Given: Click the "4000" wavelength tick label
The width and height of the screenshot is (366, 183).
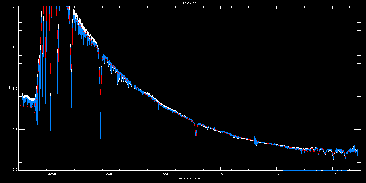Looking at the screenshot, I should pos(52,174).
